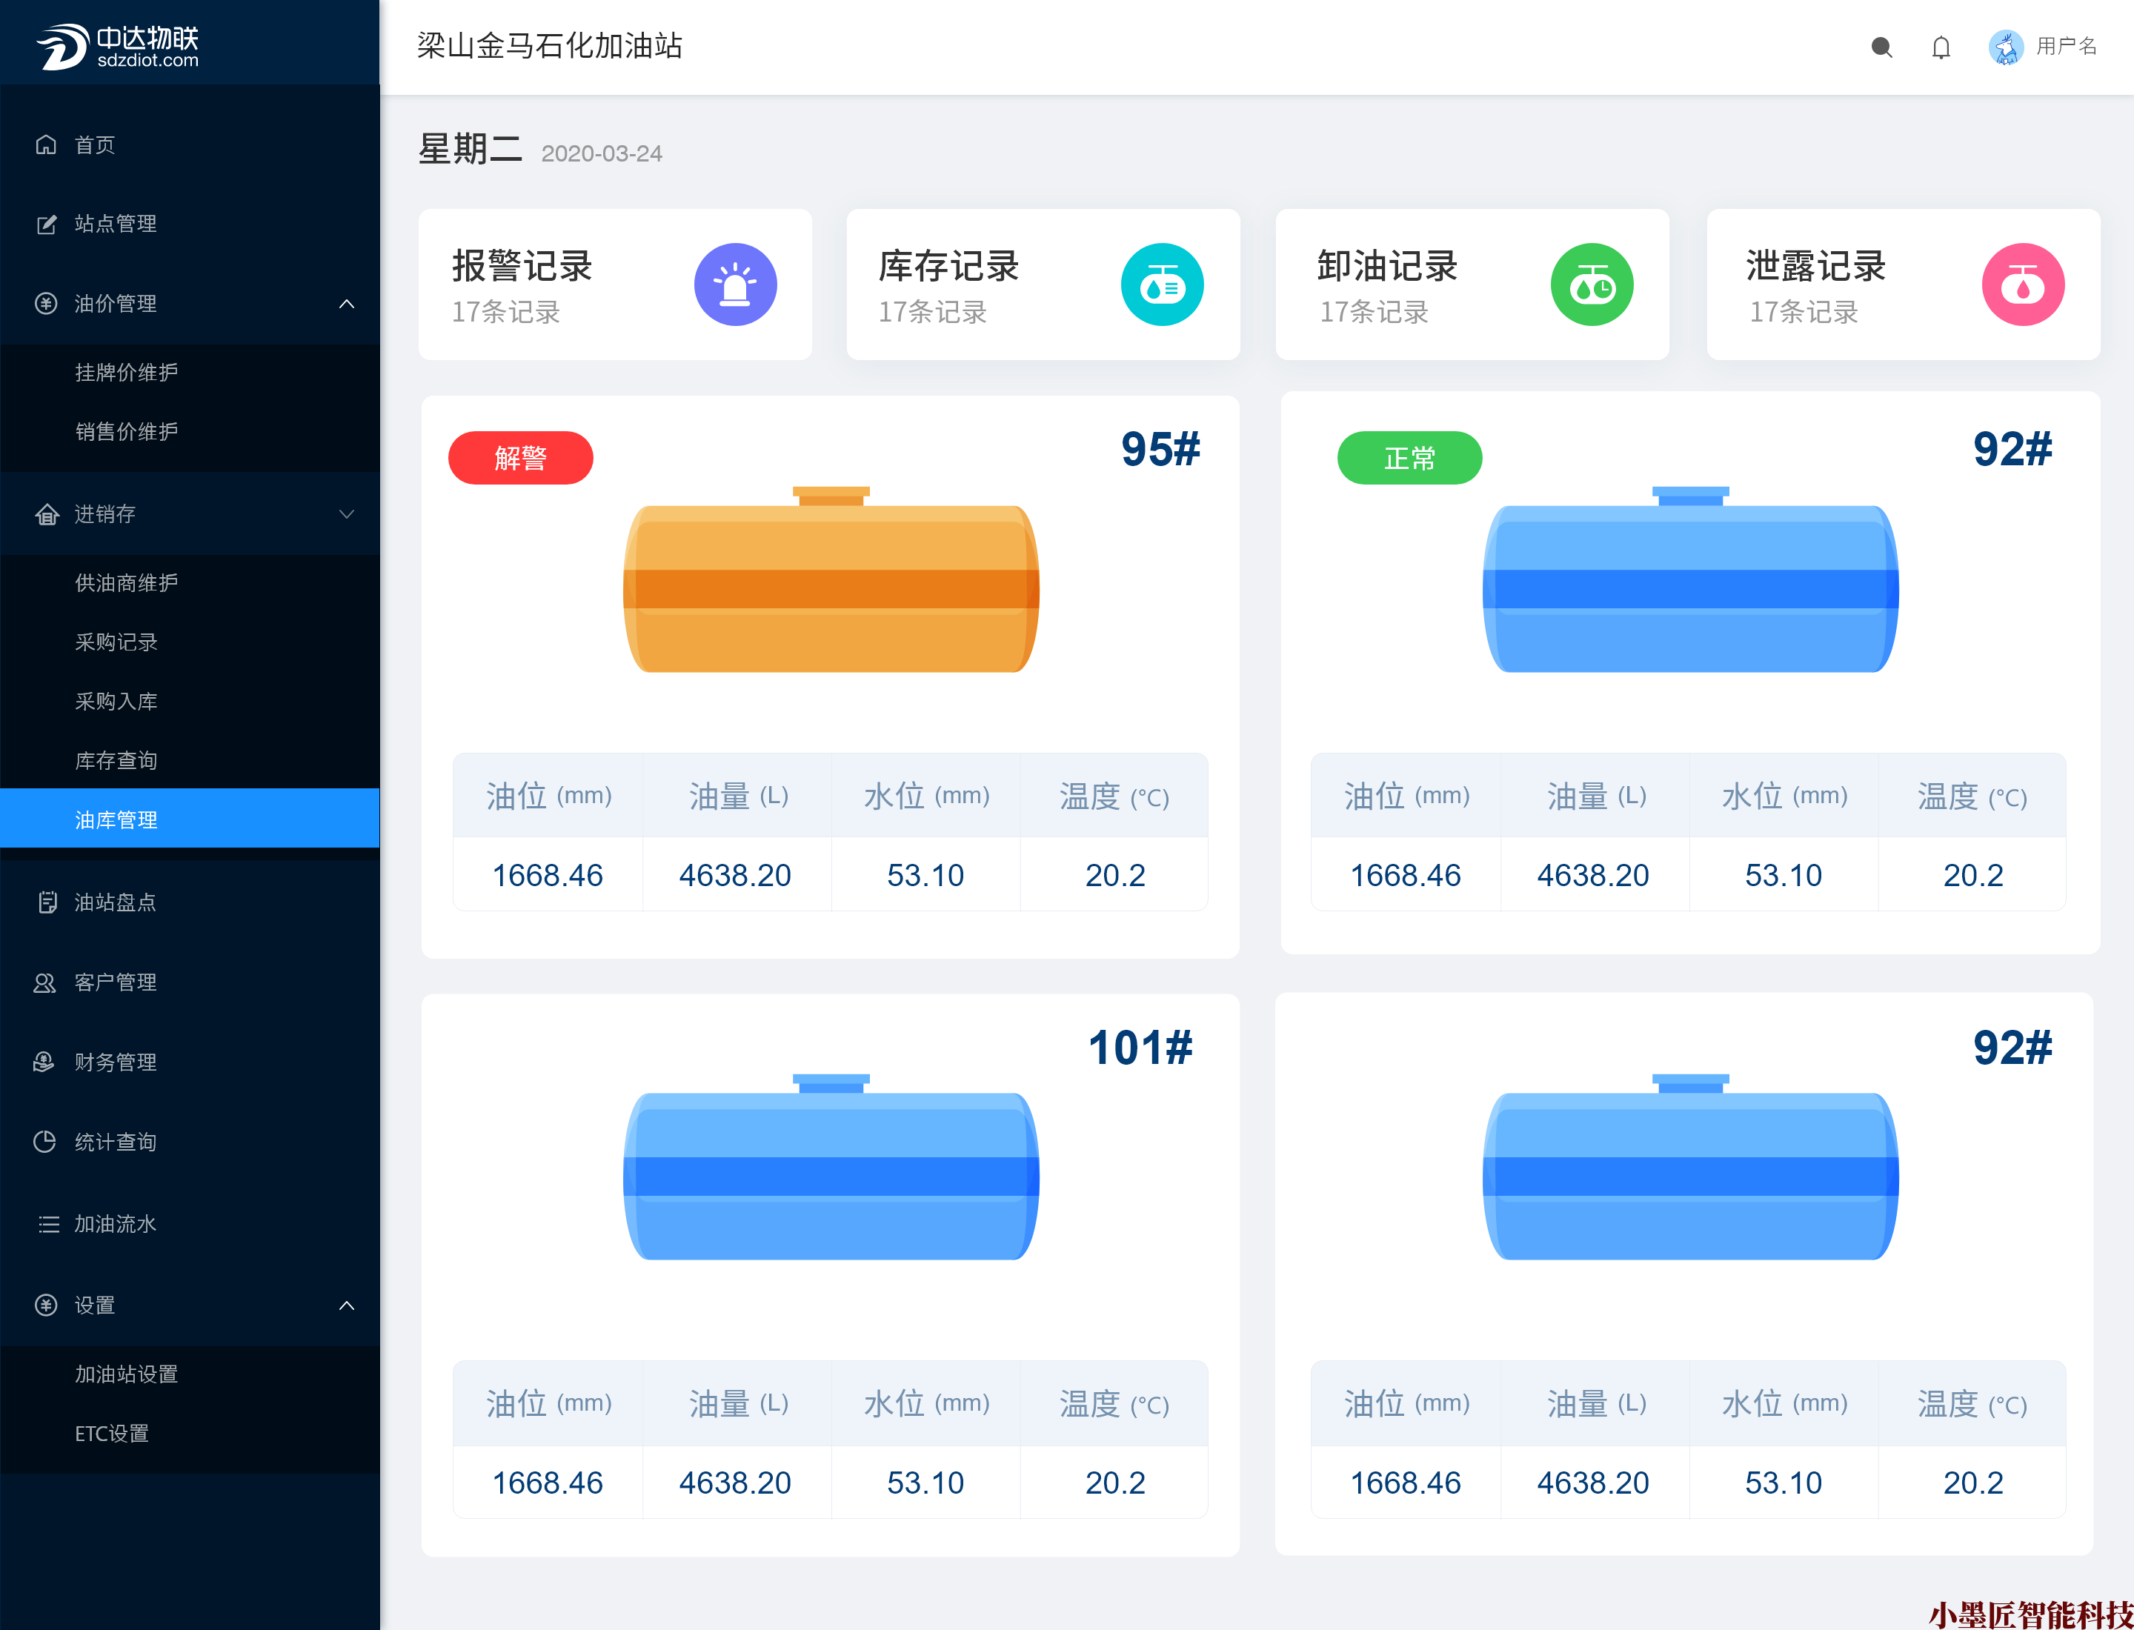Screen dimensions: 2134x1630
Task: Click the 中达物联 logo
Action: [x=119, y=46]
